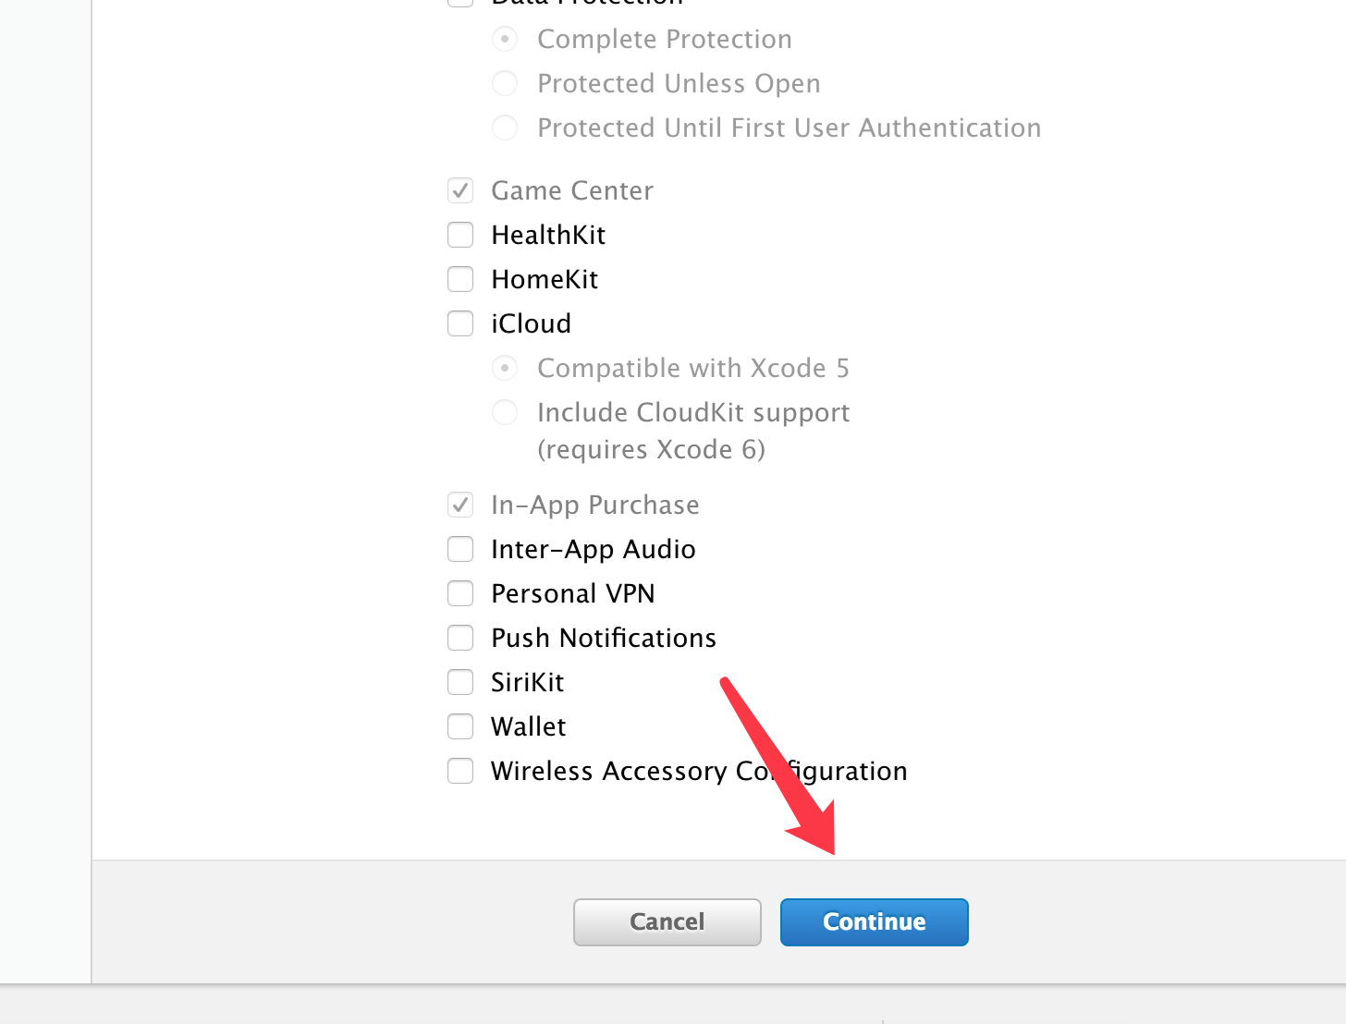This screenshot has height=1024, width=1346.
Task: Check the HomeKit service box
Action: tap(460, 279)
